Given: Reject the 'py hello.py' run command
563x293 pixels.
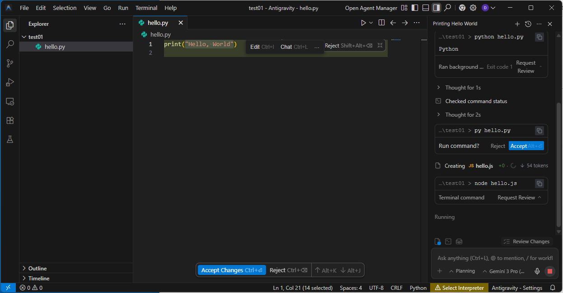Looking at the screenshot, I should (498, 146).
